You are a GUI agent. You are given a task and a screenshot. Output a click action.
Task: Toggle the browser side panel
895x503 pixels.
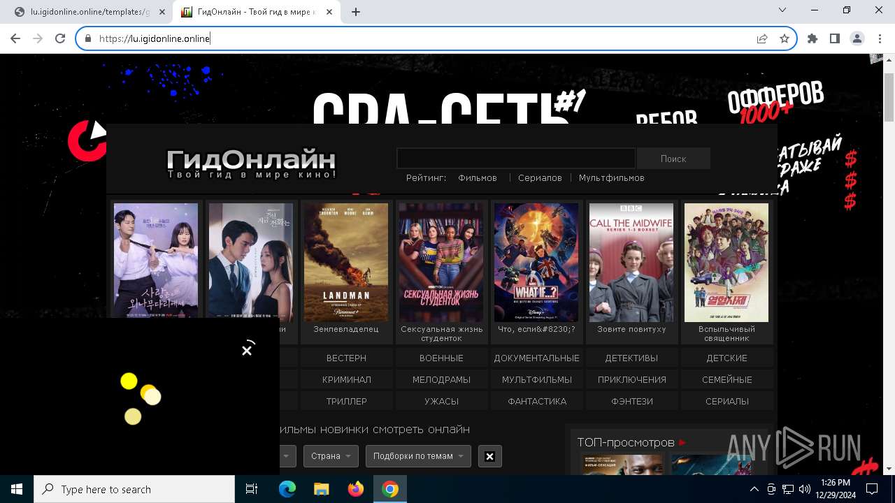(x=835, y=38)
